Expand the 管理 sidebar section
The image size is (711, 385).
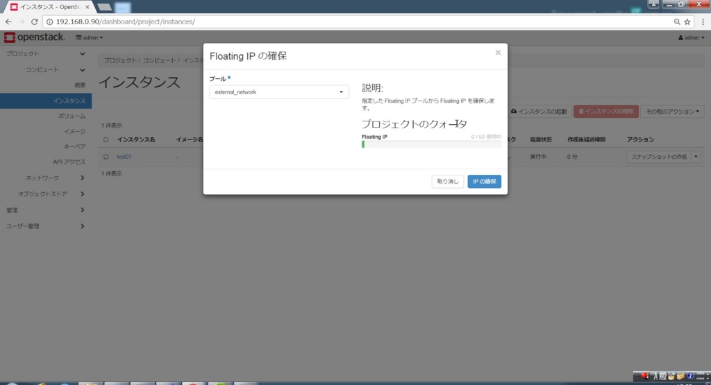point(45,210)
